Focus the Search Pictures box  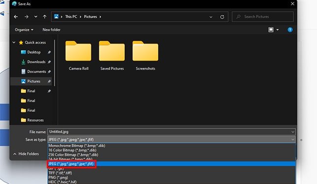click(x=263, y=17)
